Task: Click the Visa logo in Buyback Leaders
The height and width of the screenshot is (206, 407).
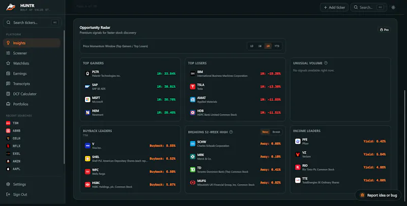Action: [88, 146]
